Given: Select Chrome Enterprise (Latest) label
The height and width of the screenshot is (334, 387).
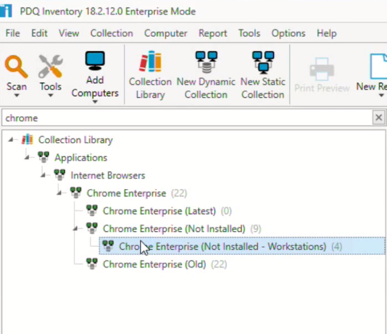Looking at the screenshot, I should (159, 211).
